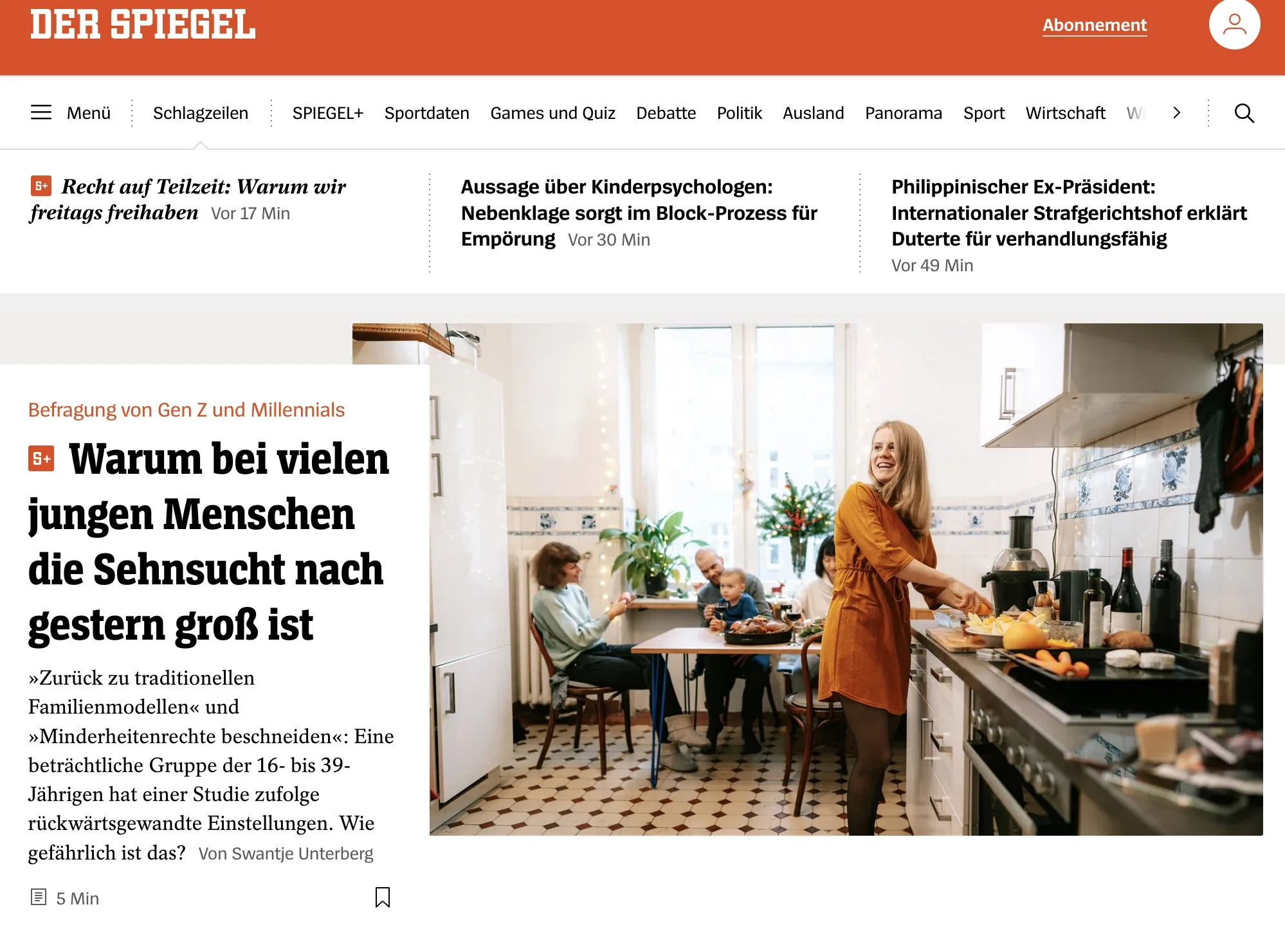Open Warum bei vielen jungen Menschen article
The height and width of the screenshot is (927, 1285).
(209, 541)
